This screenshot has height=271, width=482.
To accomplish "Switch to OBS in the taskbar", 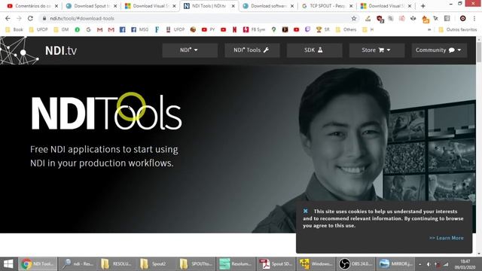I will point(355,263).
